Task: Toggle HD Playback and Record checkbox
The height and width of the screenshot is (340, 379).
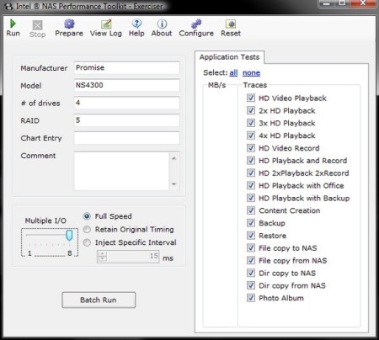Action: [251, 160]
